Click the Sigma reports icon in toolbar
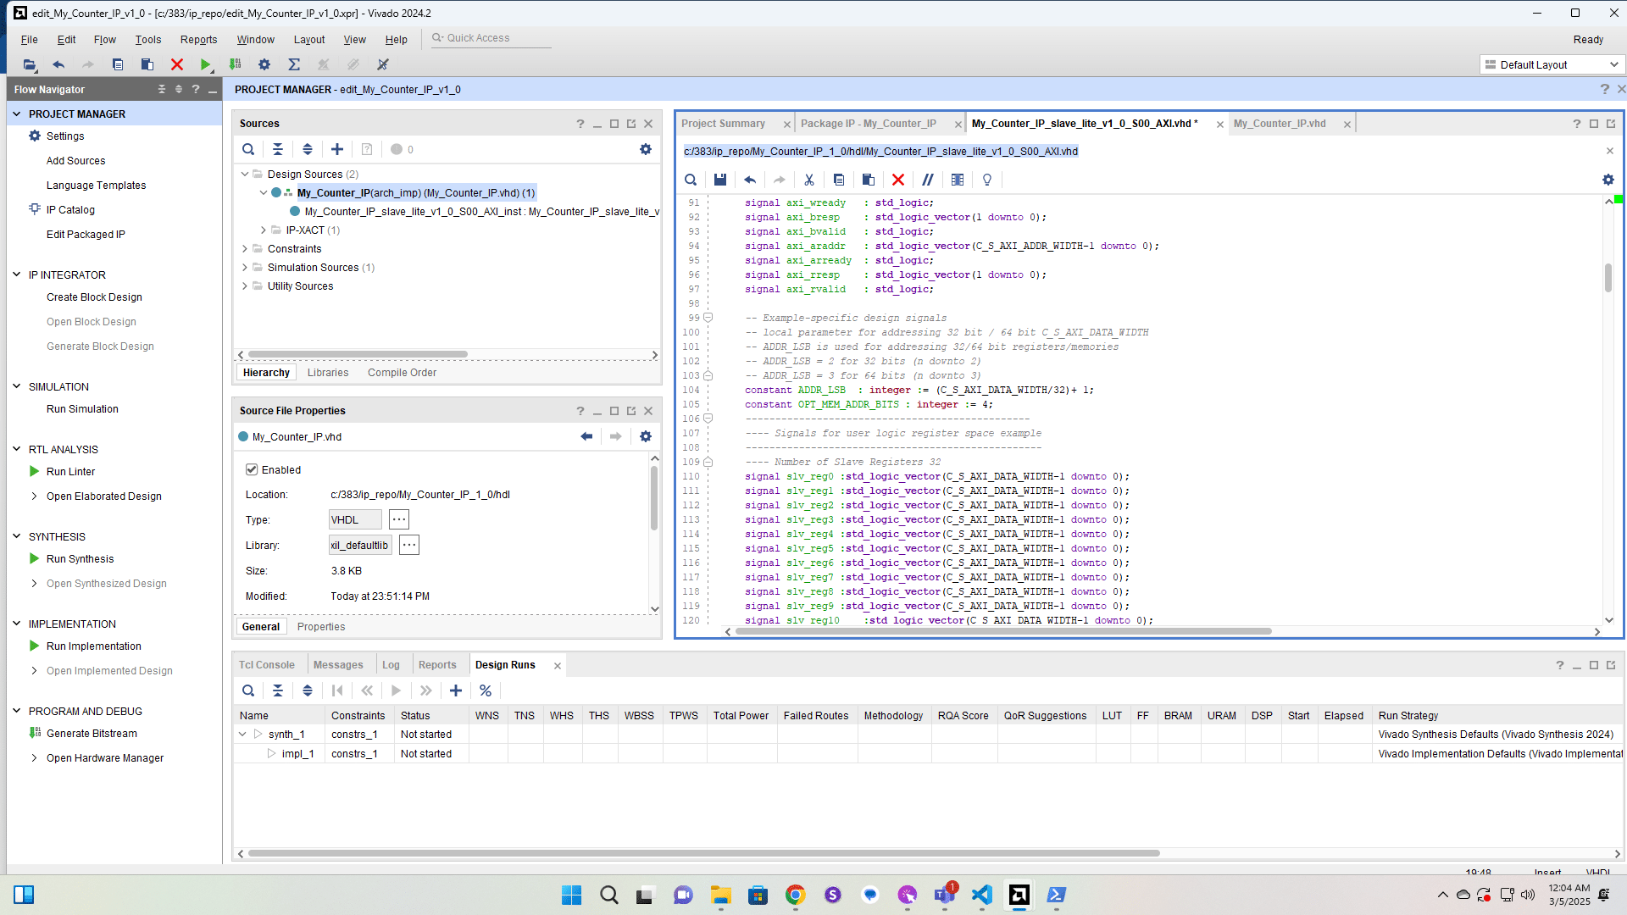The width and height of the screenshot is (1627, 915). coord(294,64)
